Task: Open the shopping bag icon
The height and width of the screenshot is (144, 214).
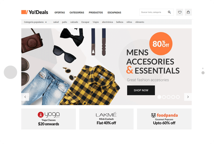Action: pos(188,12)
